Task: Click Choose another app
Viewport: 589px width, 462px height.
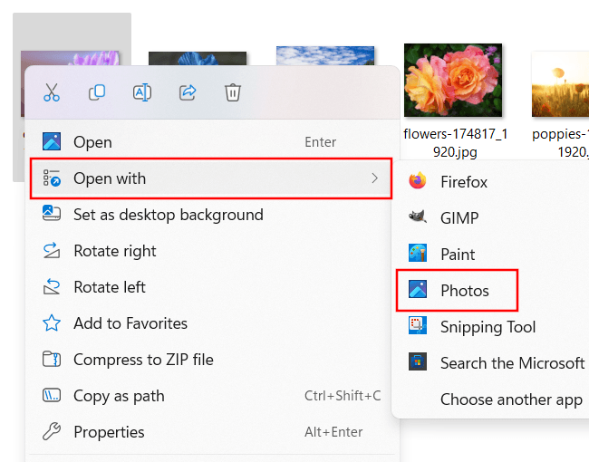Action: pos(511,399)
